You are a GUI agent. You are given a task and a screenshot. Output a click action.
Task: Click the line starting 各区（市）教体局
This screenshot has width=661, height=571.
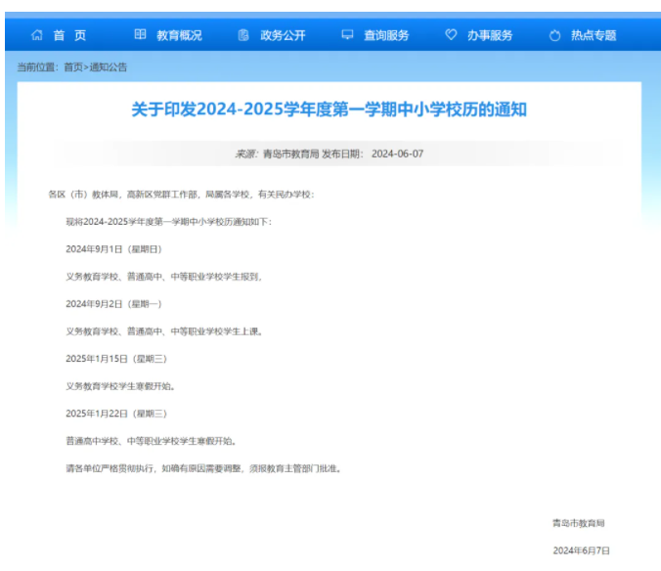coord(181,195)
